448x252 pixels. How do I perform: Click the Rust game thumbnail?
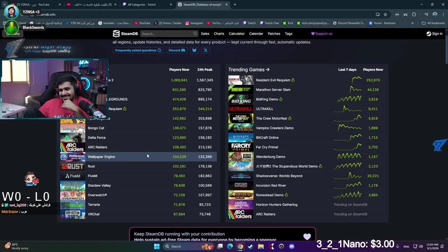[72, 166]
